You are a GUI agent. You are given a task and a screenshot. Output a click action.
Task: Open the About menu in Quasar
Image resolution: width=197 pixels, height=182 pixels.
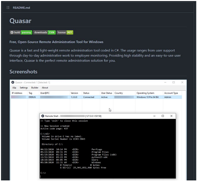coord(45,88)
